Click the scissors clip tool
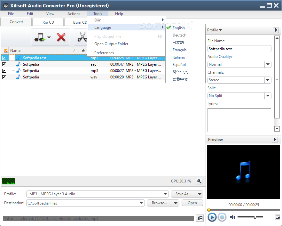The image size is (282, 226). click(x=82, y=37)
